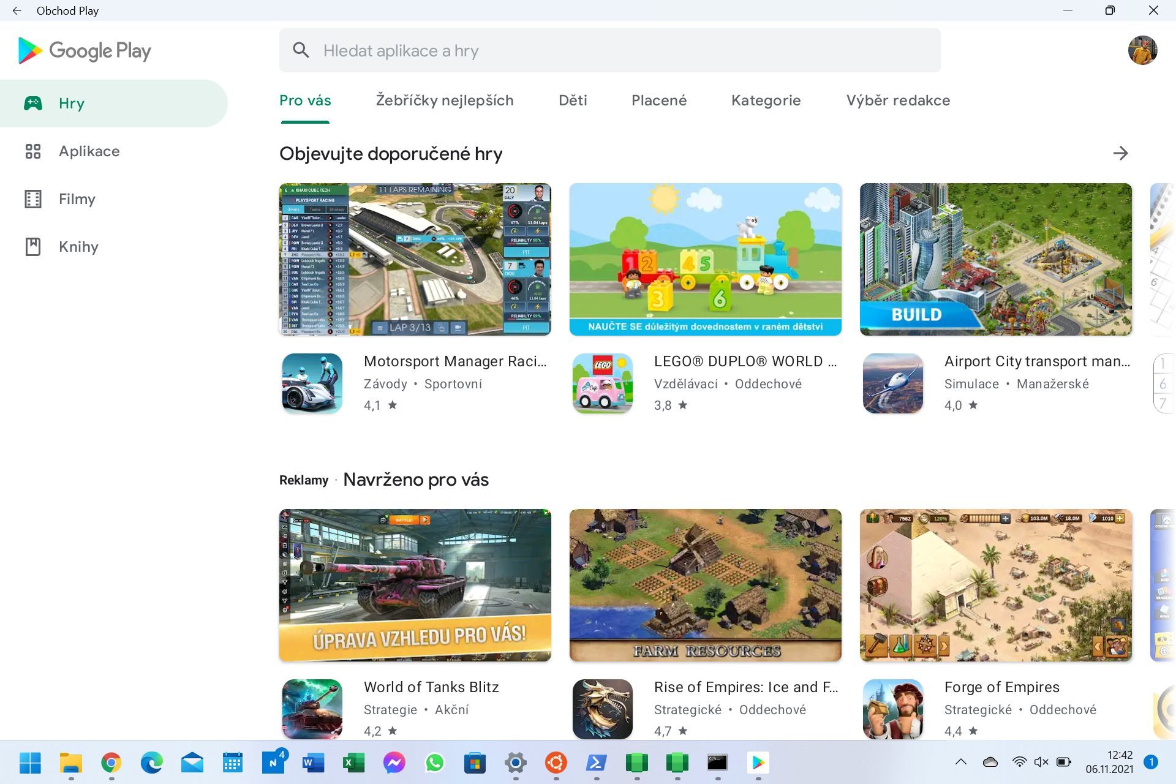Screen dimensions: 1176x784
Task: Open Play Store icon in taskbar
Action: (758, 763)
